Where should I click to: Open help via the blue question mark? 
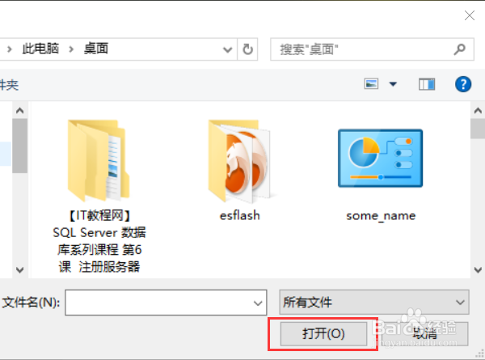pos(463,84)
